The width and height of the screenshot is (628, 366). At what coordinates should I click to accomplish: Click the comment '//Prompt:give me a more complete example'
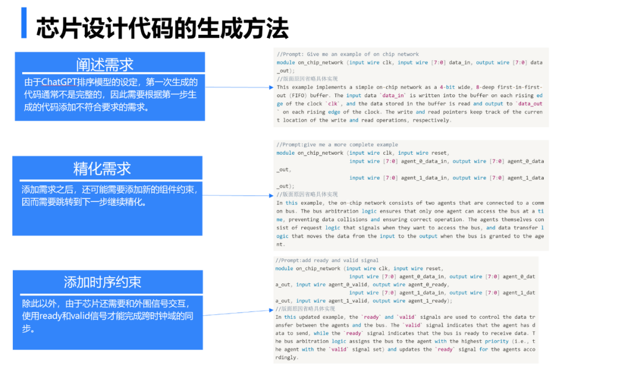337,144
